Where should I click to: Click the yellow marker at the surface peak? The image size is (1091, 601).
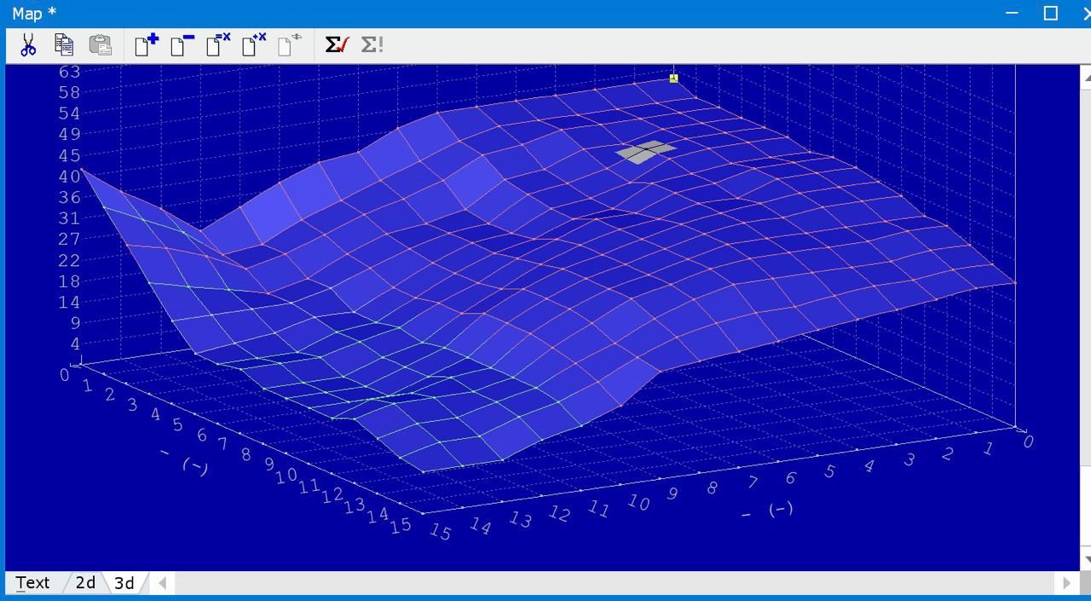pos(673,78)
